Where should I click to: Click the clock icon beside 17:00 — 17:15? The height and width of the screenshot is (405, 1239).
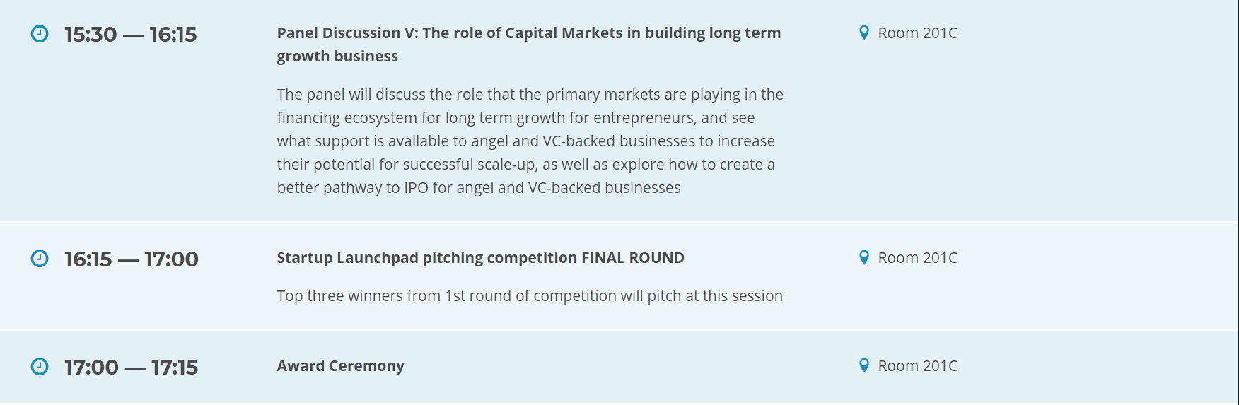point(40,366)
